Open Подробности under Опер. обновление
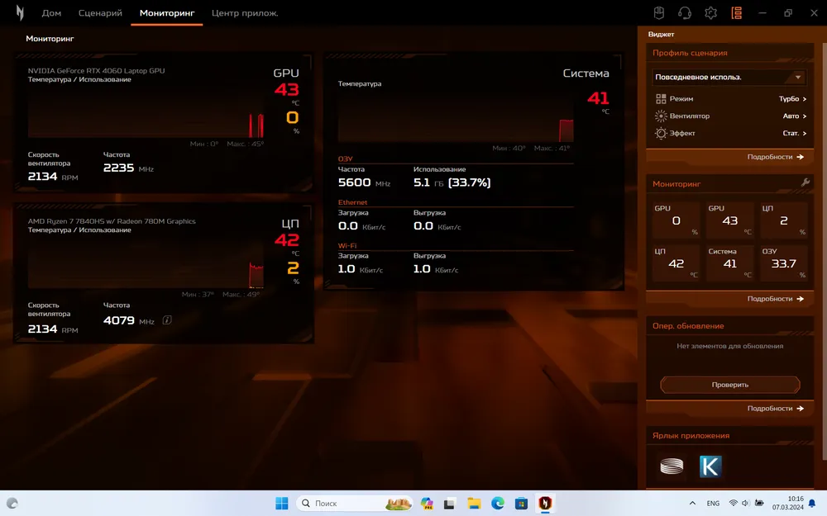Viewport: 827px width, 516px height. (x=776, y=408)
